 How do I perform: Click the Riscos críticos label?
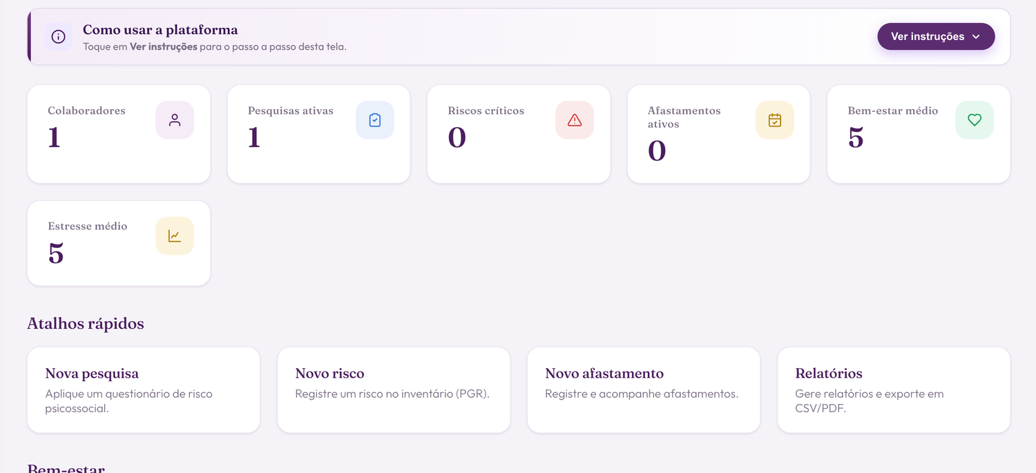[486, 110]
